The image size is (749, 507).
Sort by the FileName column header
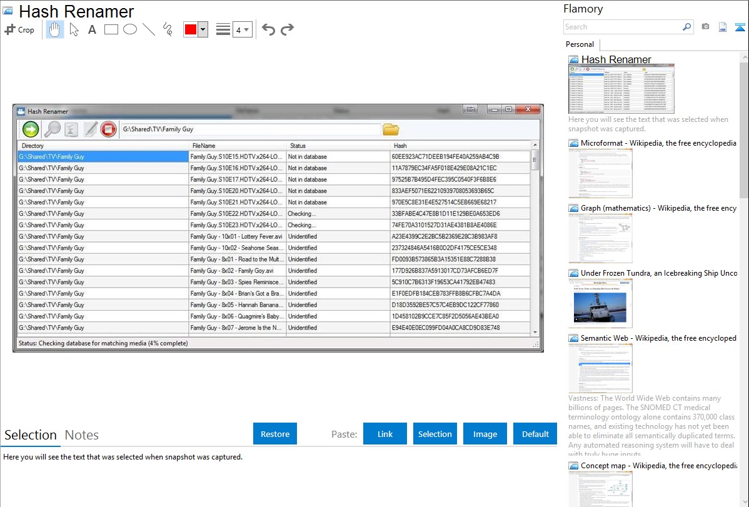pos(238,146)
